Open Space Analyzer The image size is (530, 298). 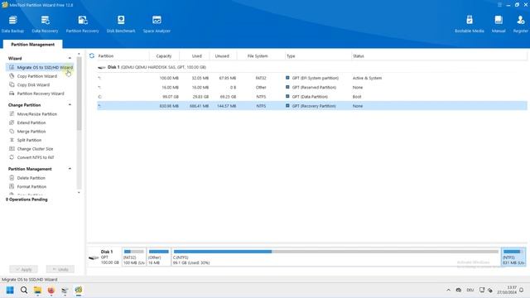[x=157, y=24]
